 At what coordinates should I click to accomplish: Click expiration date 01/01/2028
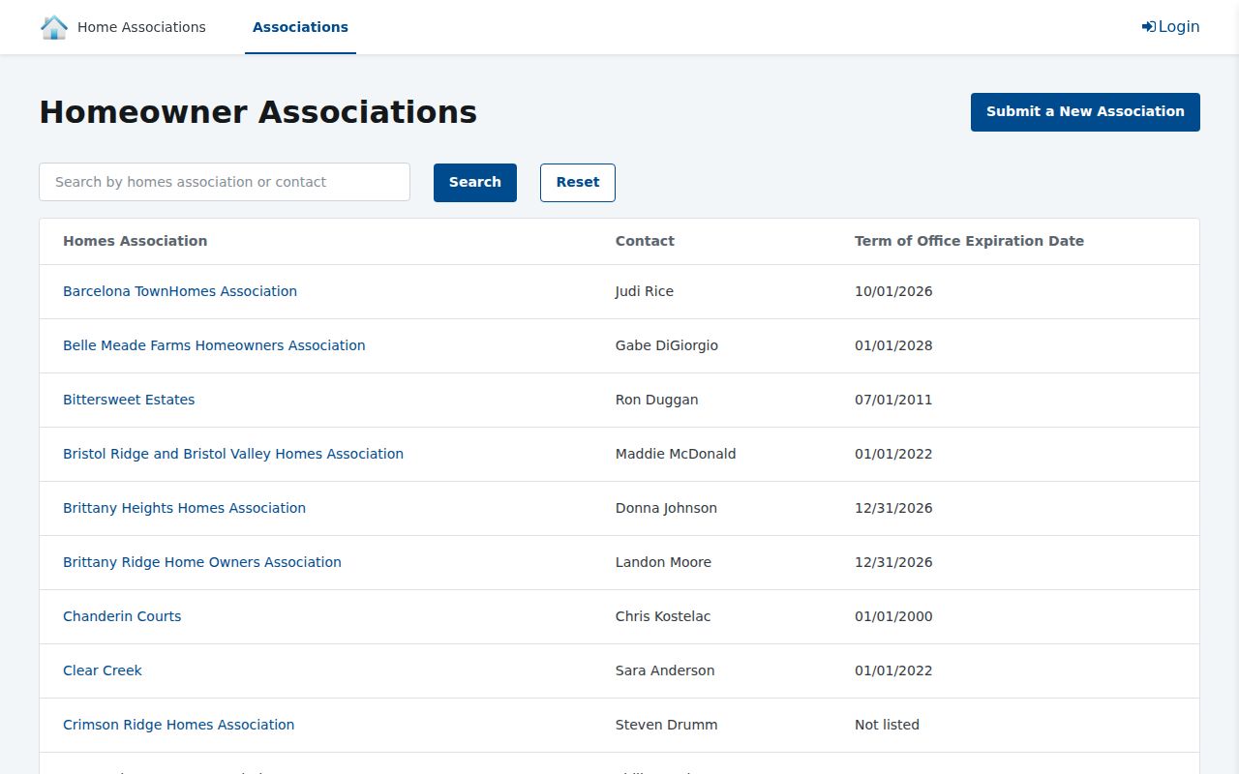tap(893, 345)
